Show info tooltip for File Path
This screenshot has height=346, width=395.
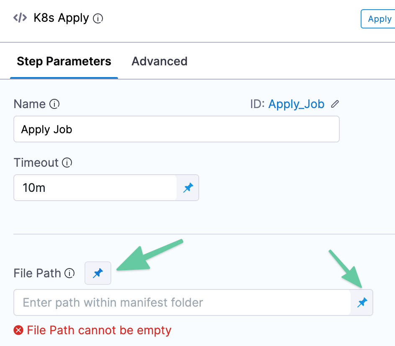69,273
